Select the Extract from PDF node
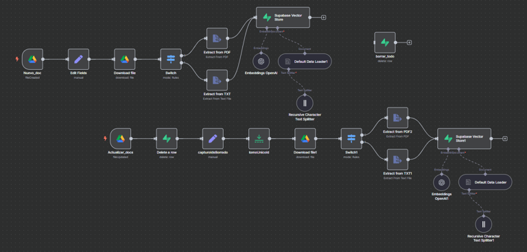The height and width of the screenshot is (252, 527). [217, 38]
